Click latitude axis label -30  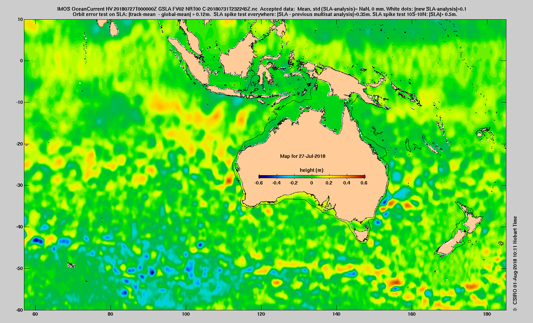19,185
